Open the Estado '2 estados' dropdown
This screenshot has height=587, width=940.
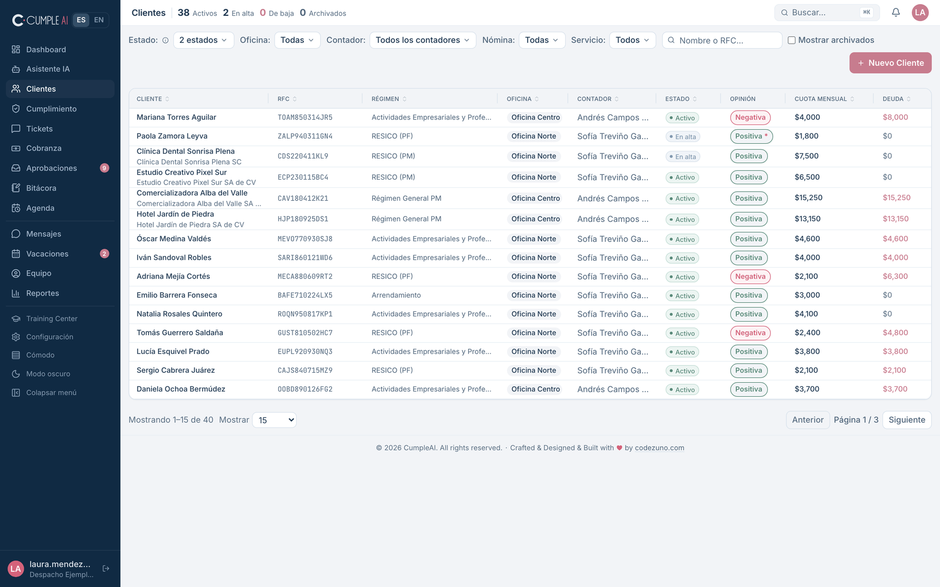[x=203, y=40]
